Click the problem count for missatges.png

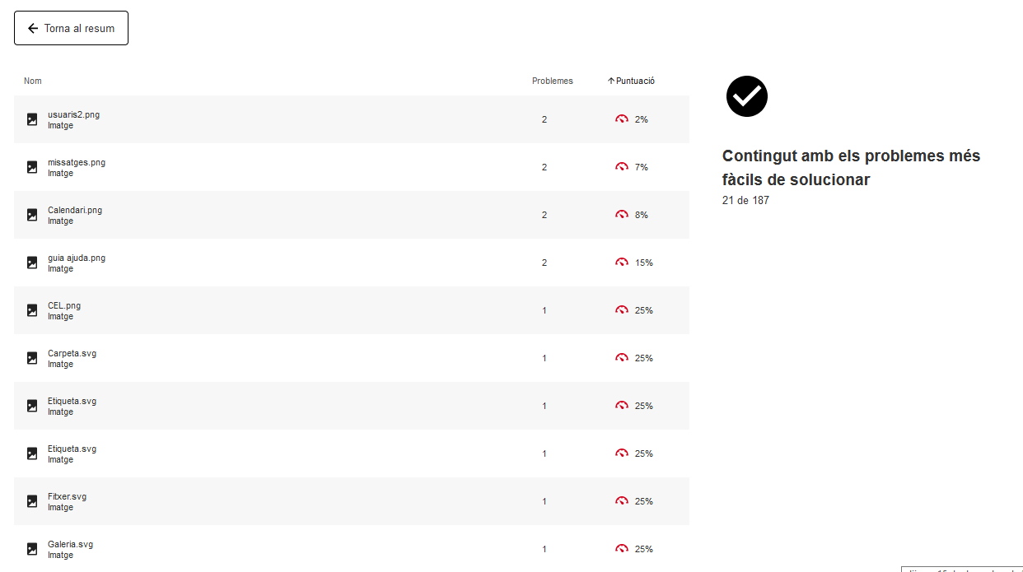(x=544, y=167)
